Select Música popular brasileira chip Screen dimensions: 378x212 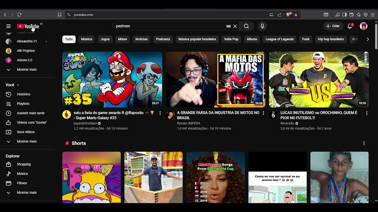[x=197, y=39]
